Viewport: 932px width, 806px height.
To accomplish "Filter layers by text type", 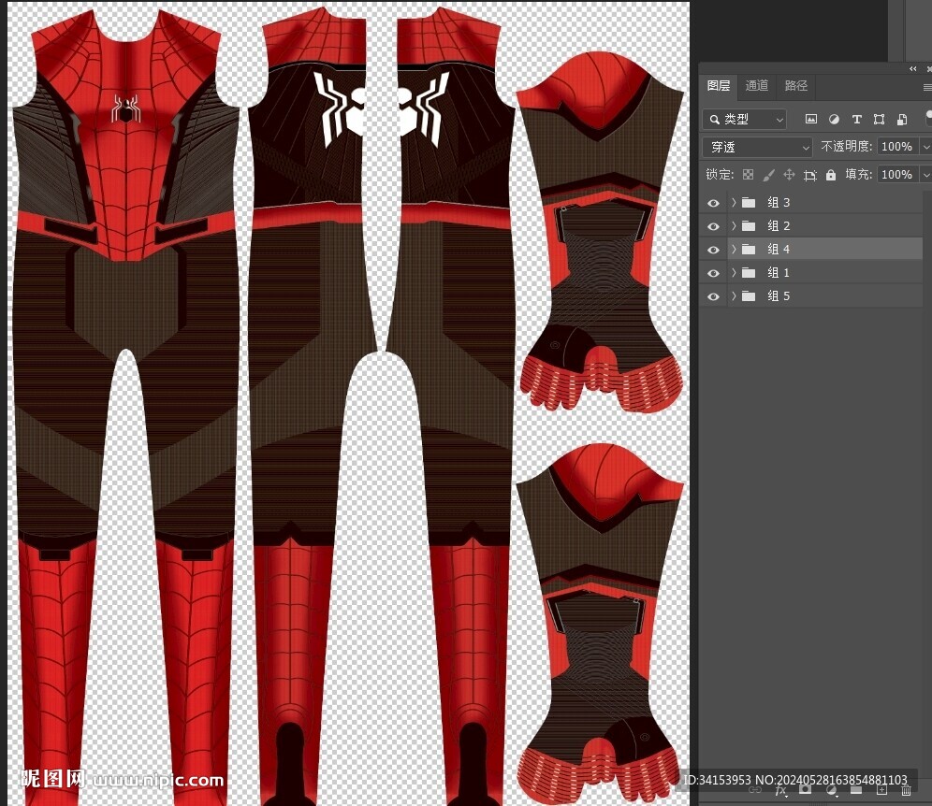I will tap(856, 120).
